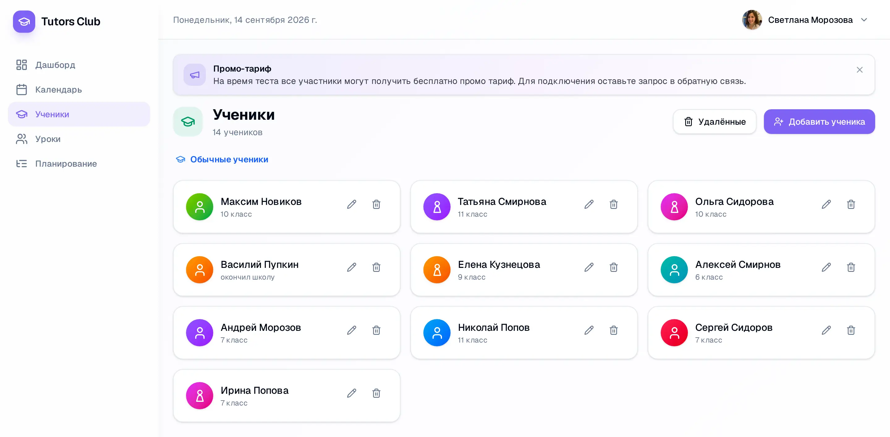Show the Удалённые students list
This screenshot has height=437, width=890.
point(714,122)
